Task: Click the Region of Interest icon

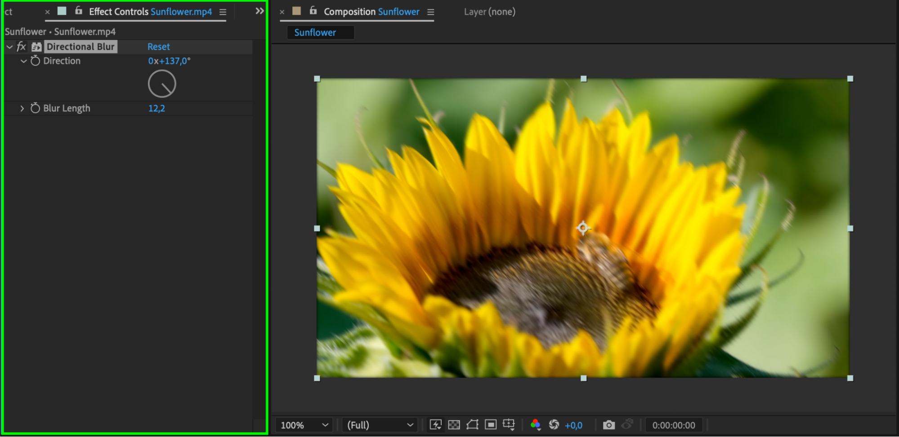Action: pyautogui.click(x=491, y=425)
